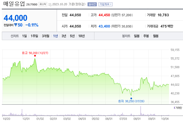Switch to 일봉 candle chart
Image resolution: width=183 pixels, height=124 pixels.
pos(137,36)
